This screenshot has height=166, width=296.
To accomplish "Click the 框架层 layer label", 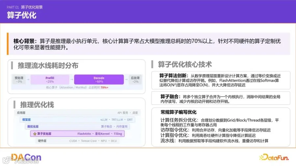I will pos(26,120).
